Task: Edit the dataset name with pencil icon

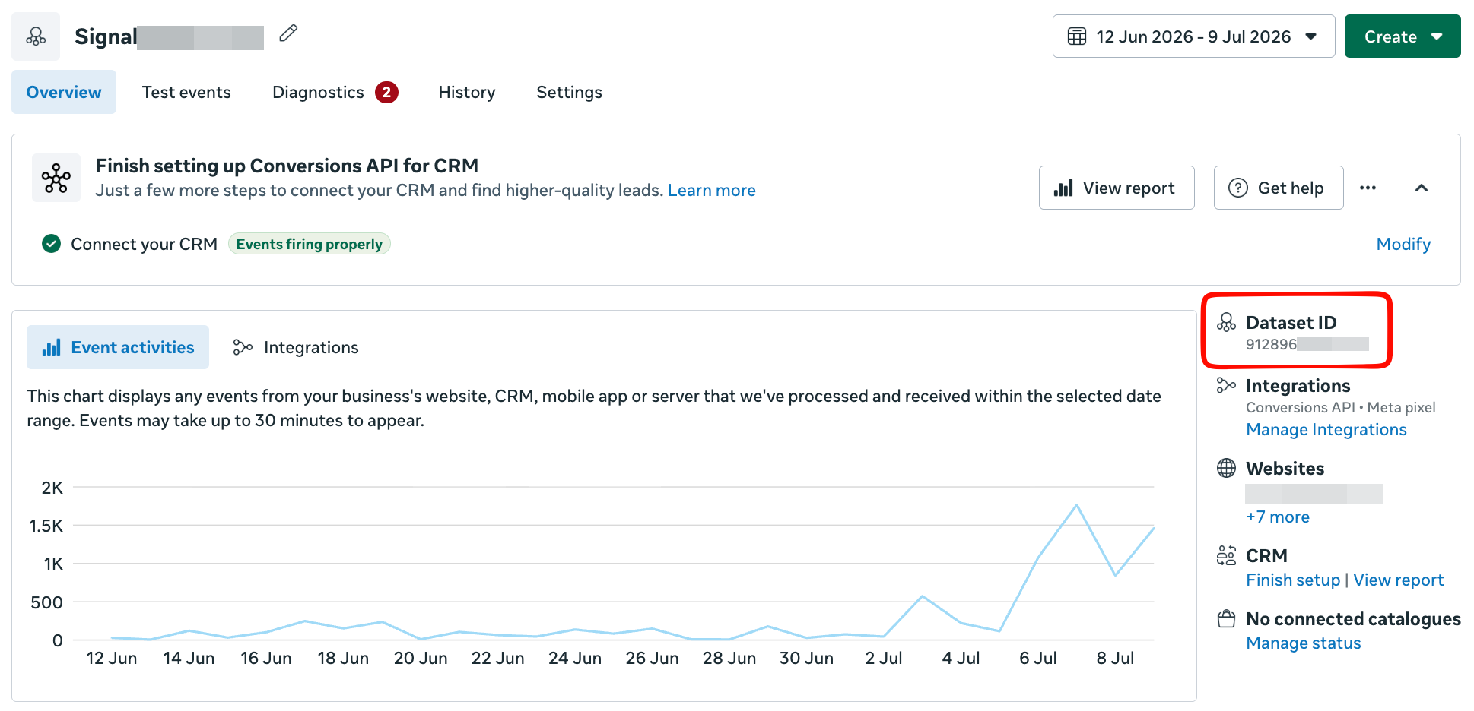Action: coord(288,33)
